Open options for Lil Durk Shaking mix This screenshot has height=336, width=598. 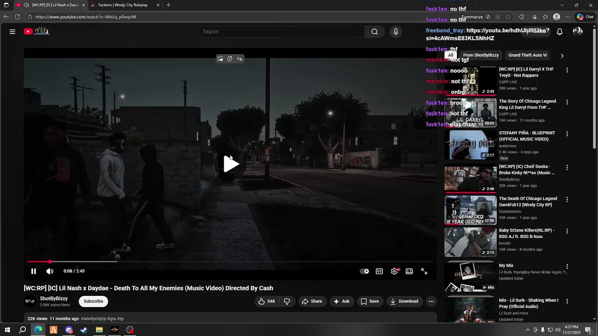point(567,301)
